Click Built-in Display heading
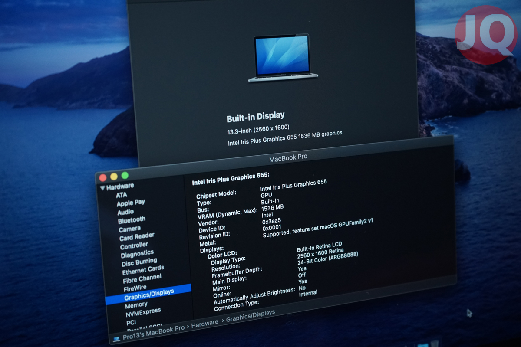Viewport: 521px width, 347px height. pos(256,117)
